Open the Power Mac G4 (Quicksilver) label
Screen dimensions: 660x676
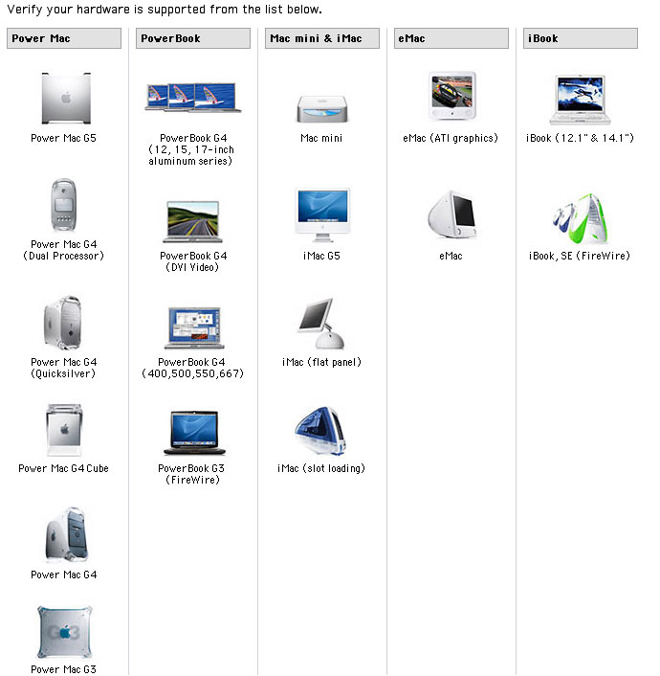point(63,368)
